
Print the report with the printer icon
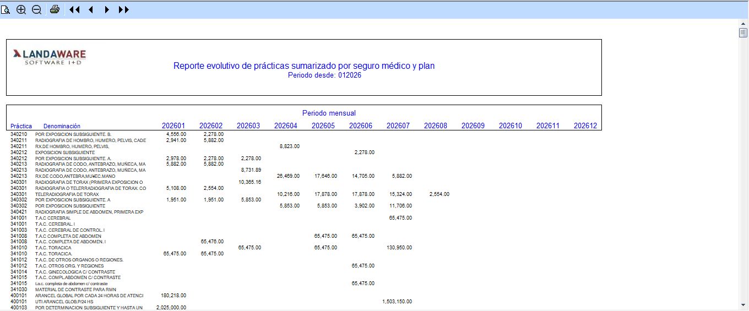55,9
